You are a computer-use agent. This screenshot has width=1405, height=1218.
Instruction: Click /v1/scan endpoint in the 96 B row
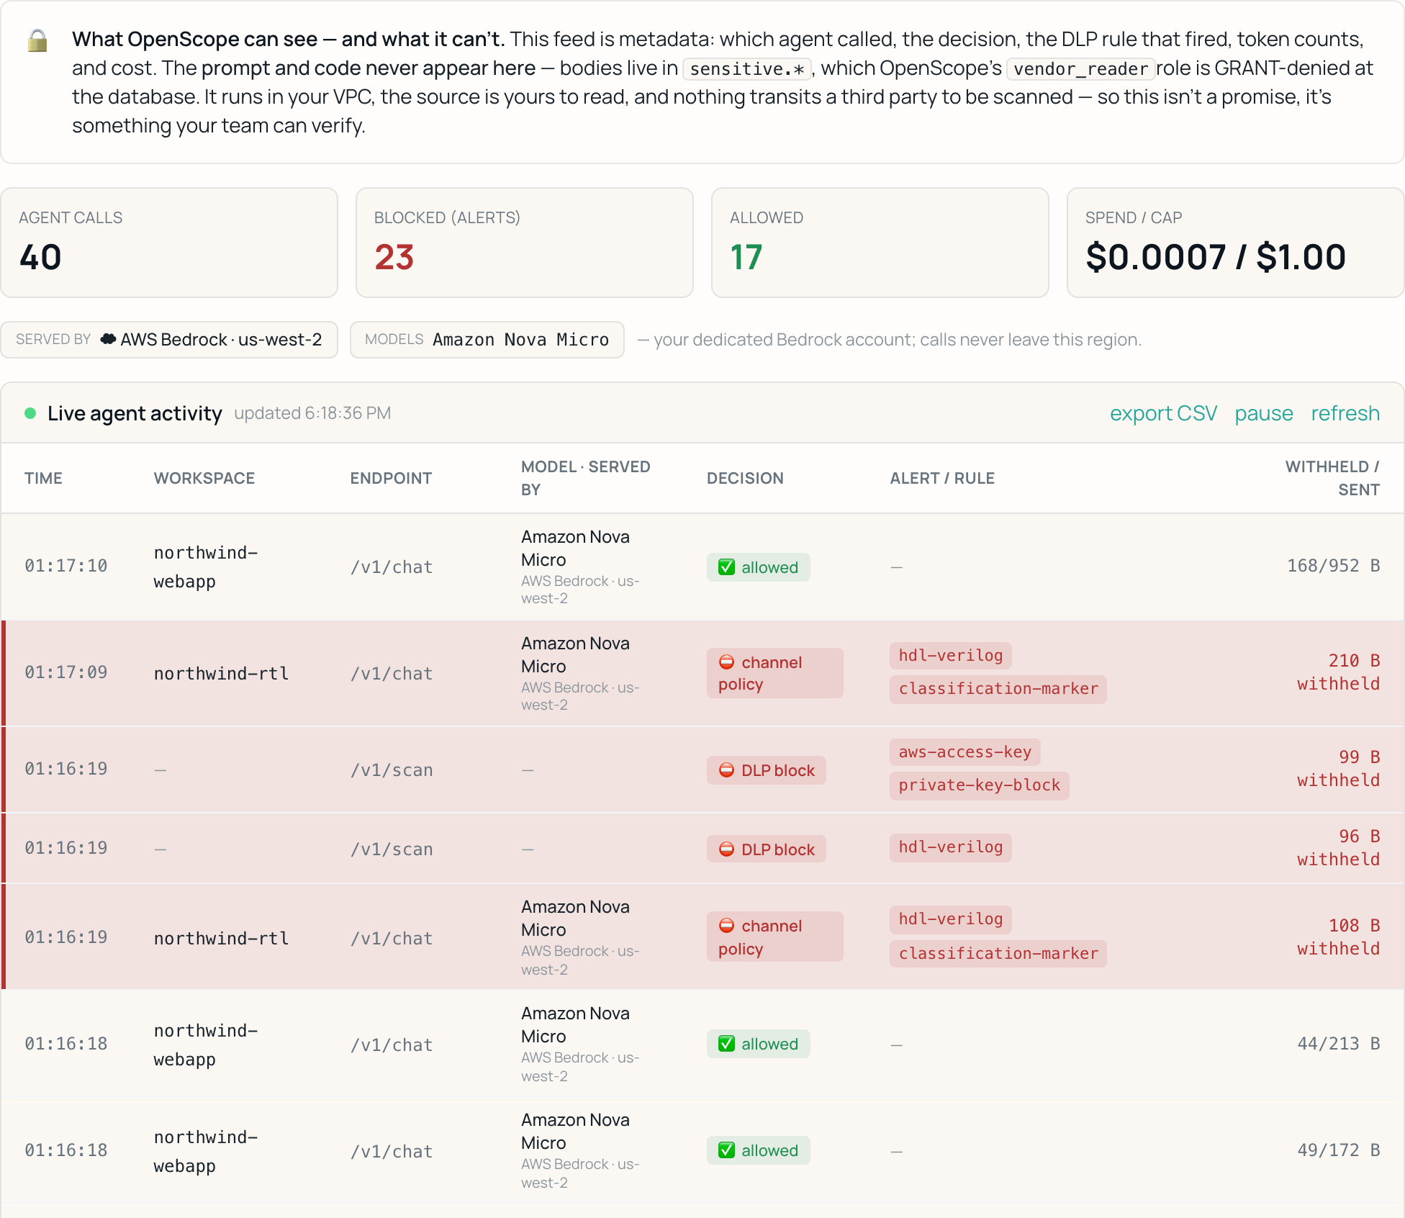[392, 849]
